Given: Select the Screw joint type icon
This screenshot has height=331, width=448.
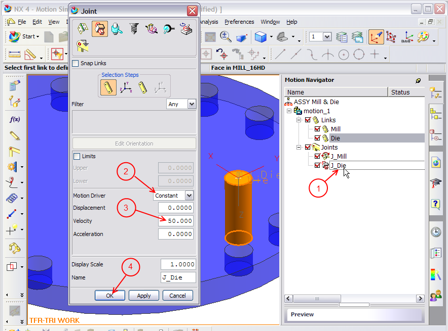Looking at the screenshot, I should [x=133, y=29].
